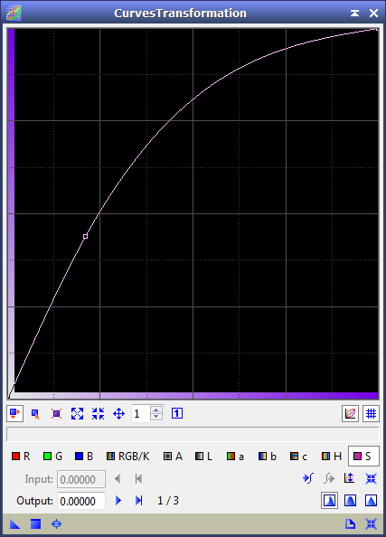Switch to the CIE c curve
The height and width of the screenshot is (537, 386).
[298, 457]
